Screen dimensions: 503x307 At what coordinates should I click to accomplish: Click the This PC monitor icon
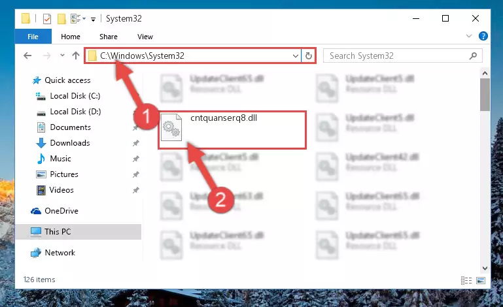point(36,232)
